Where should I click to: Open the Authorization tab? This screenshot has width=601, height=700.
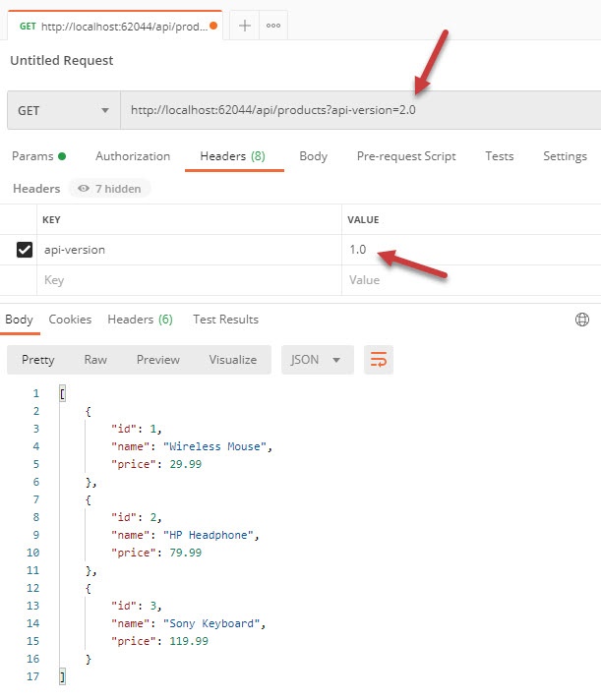[133, 156]
